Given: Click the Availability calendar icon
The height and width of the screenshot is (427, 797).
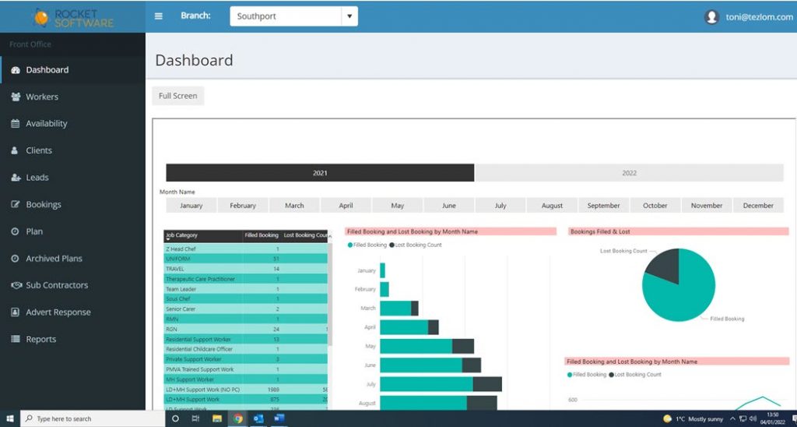Looking at the screenshot, I should [x=16, y=124].
